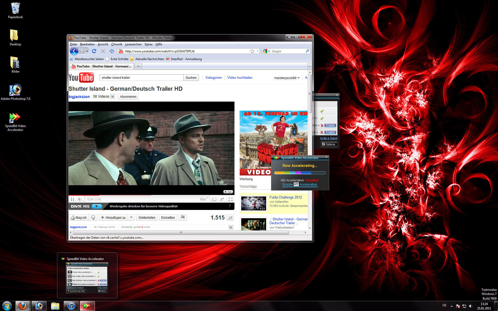Image resolution: width=498 pixels, height=311 pixels.
Task: Click the search magnifier icon in Google box
Action: click(x=307, y=51)
